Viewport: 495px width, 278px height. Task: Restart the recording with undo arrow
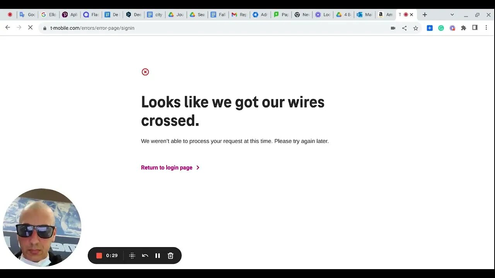145,256
